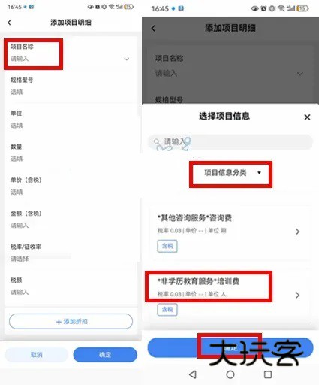Tap Android home circle navigation button
319x385 pixels.
[230, 374]
